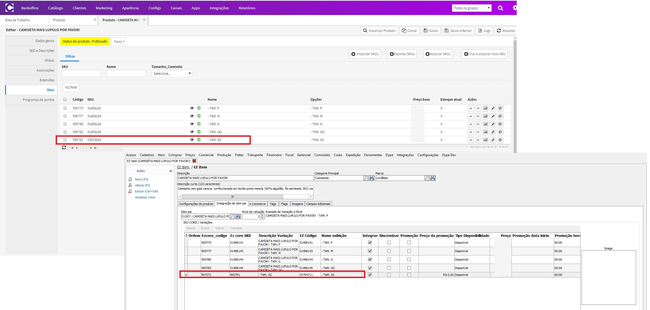Click the Salvar e fechar button
The height and width of the screenshot is (310, 650).
tap(458, 31)
